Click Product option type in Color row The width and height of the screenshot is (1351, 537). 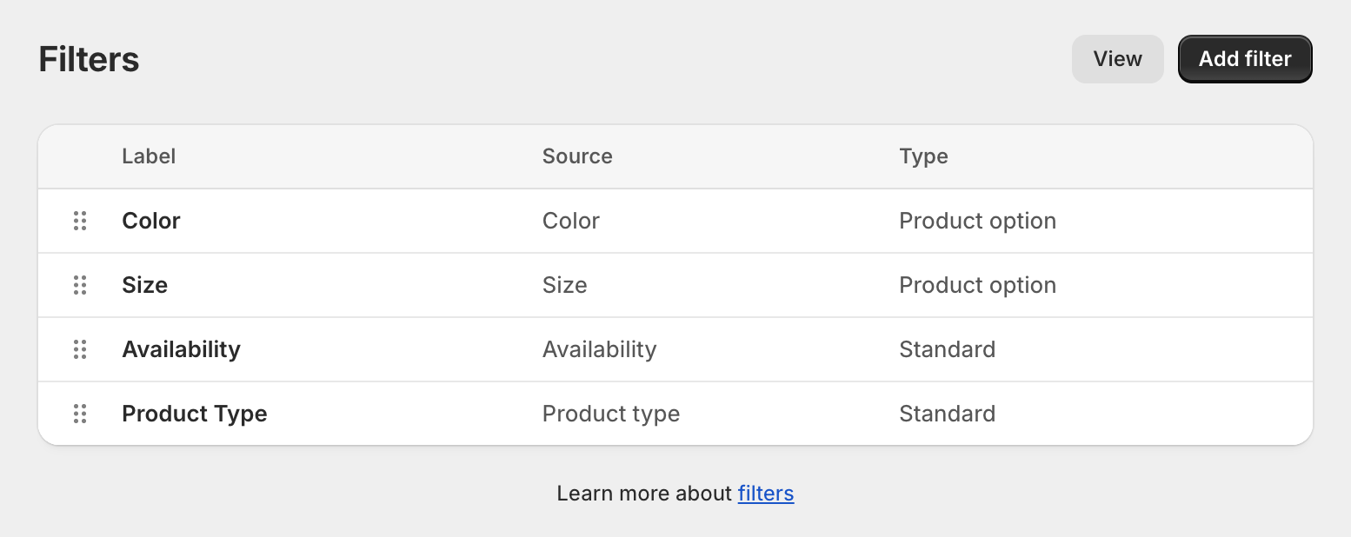coord(977,221)
